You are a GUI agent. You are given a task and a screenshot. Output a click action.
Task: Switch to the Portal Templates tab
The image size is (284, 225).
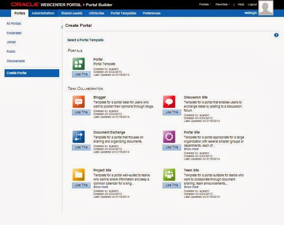pyautogui.click(x=123, y=13)
